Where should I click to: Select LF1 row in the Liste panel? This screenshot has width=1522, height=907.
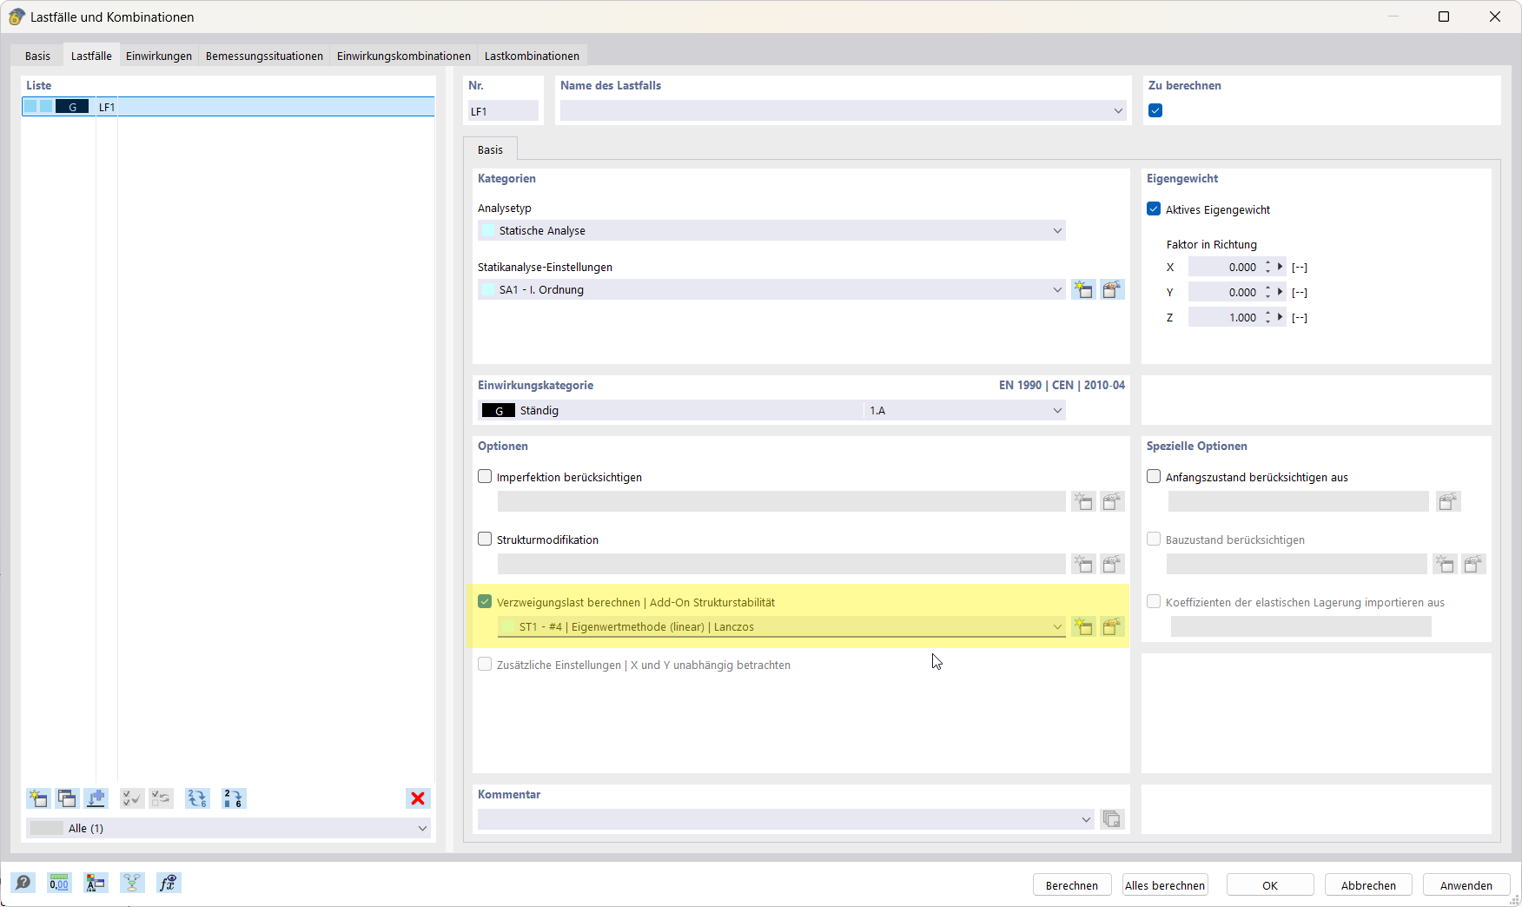click(228, 107)
